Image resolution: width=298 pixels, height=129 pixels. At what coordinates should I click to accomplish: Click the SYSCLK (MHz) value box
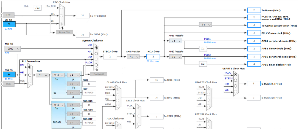[x=110, y=57]
